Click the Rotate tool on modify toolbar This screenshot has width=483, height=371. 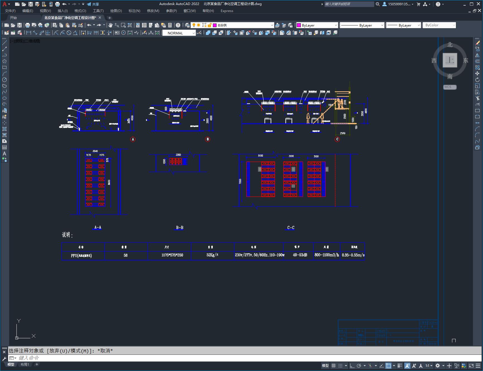(477, 80)
